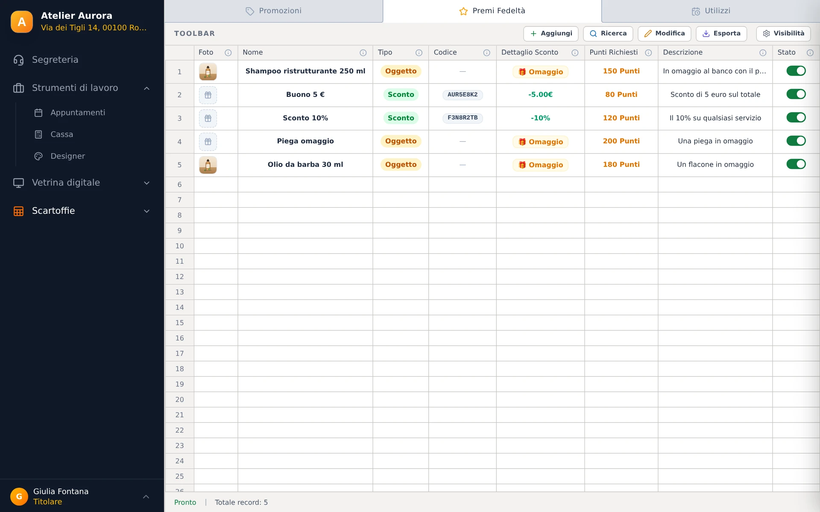Click the Atelier Aurora logo avatar

click(x=22, y=22)
